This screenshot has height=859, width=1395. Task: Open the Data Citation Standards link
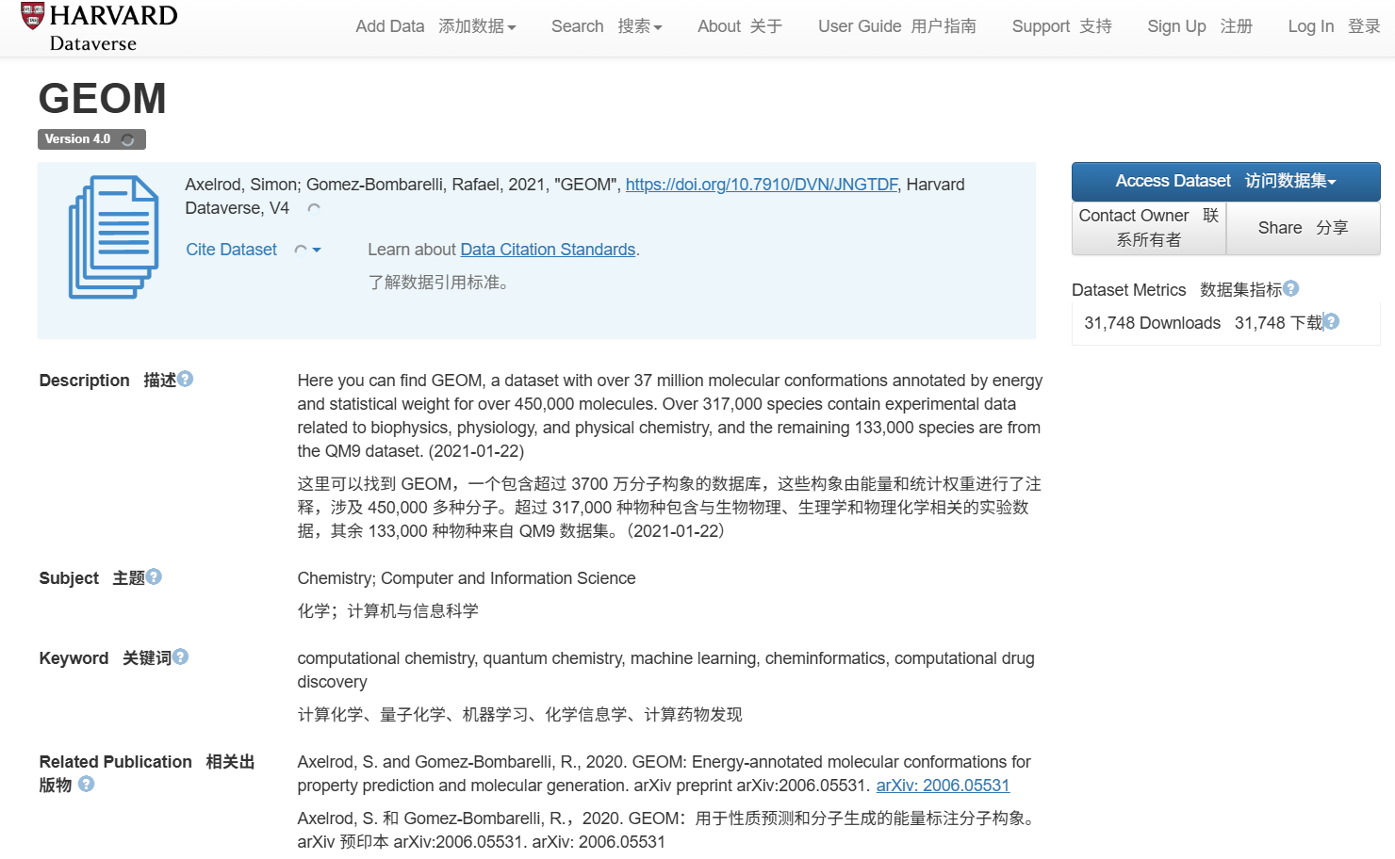(x=548, y=250)
